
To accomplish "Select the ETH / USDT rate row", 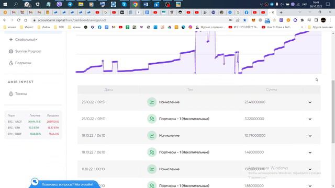I will click(33, 134).
